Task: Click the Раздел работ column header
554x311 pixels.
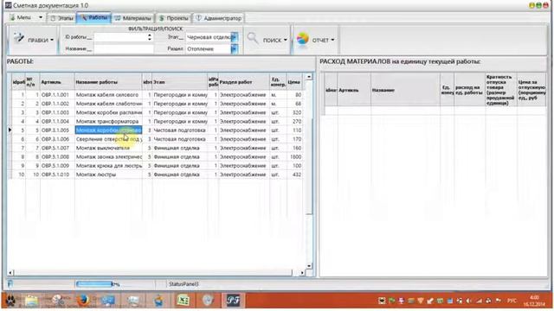Action: click(x=244, y=82)
